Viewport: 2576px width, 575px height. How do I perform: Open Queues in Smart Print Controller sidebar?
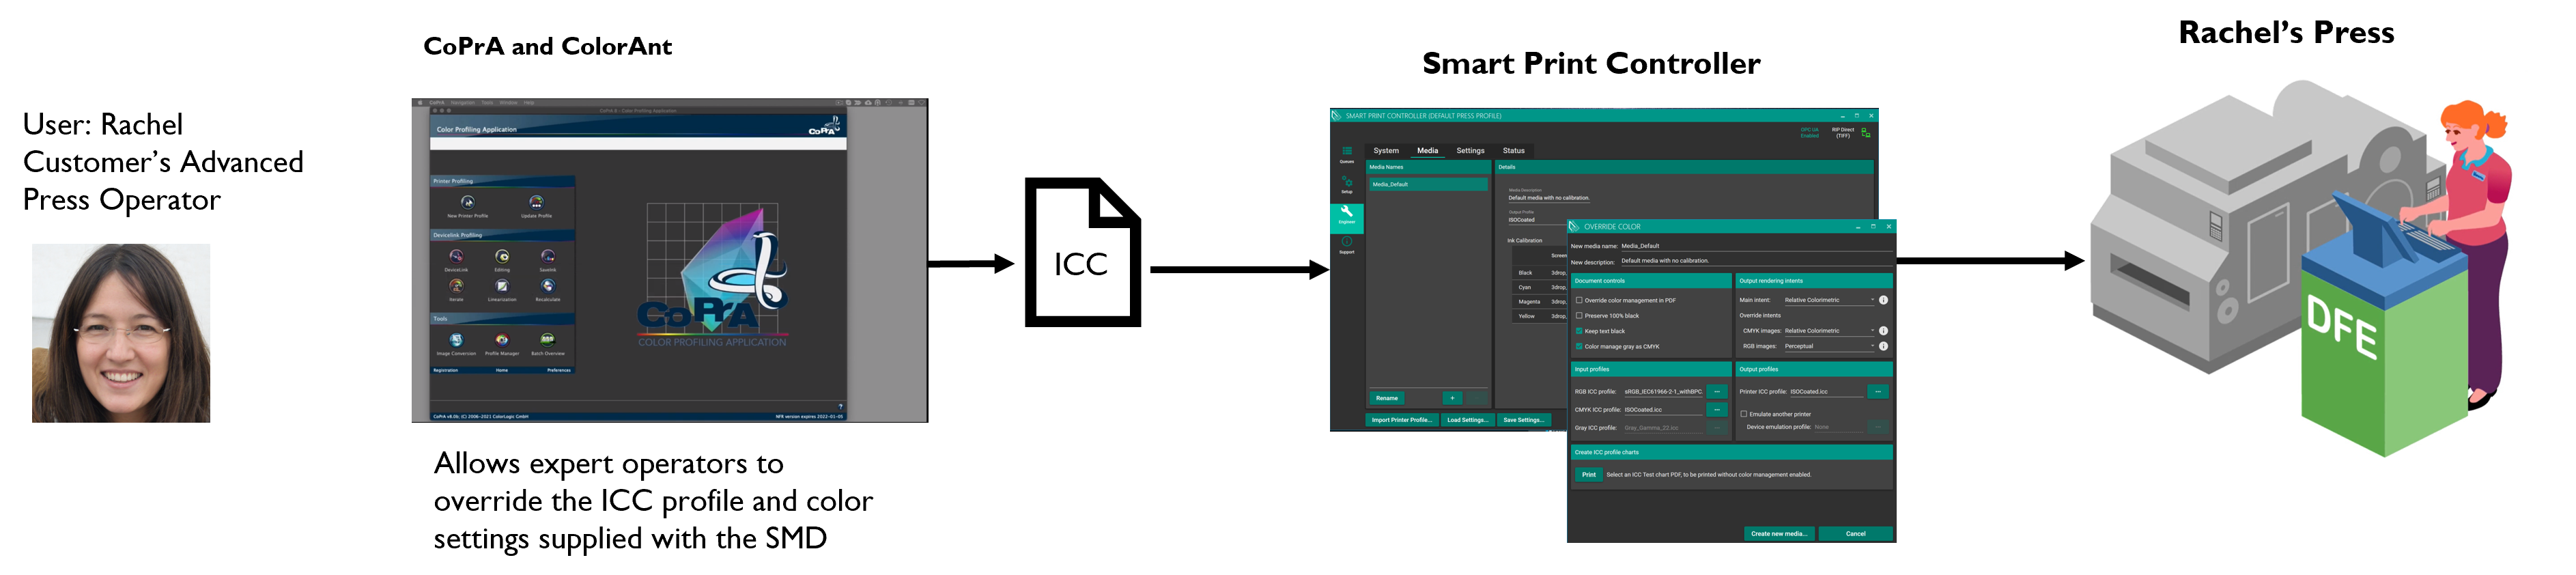pos(1347,154)
